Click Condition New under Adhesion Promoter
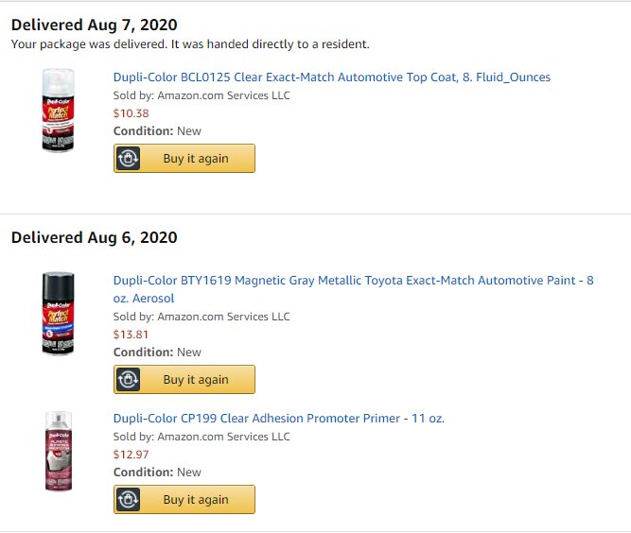The height and width of the screenshot is (533, 631). pyautogui.click(x=157, y=473)
